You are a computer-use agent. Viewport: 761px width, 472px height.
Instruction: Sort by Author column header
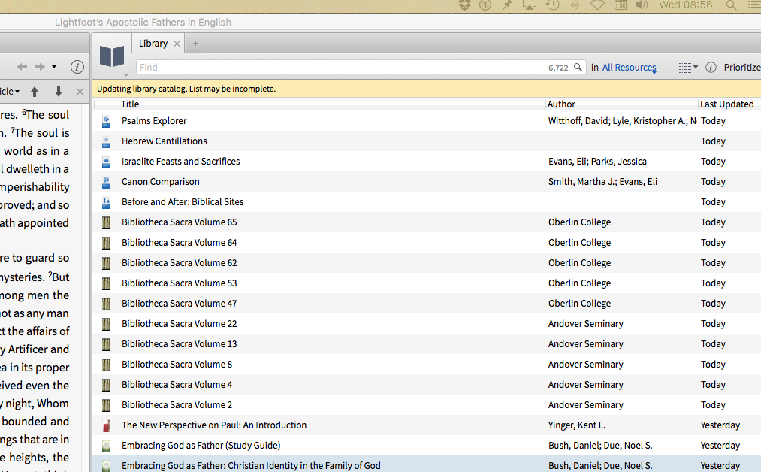click(561, 104)
